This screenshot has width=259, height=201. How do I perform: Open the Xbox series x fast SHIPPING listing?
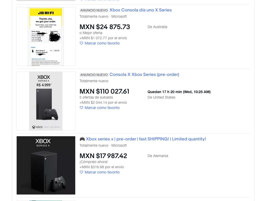146,139
